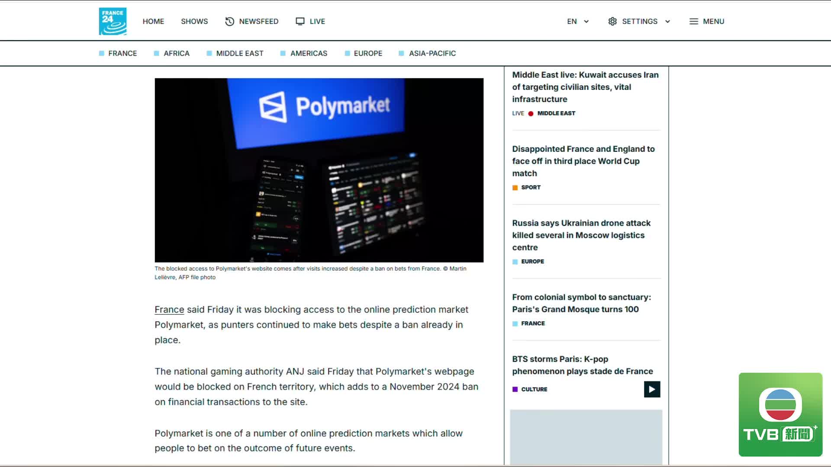Viewport: 831px width, 467px height.
Task: Open the Menu label
Action: (x=713, y=21)
